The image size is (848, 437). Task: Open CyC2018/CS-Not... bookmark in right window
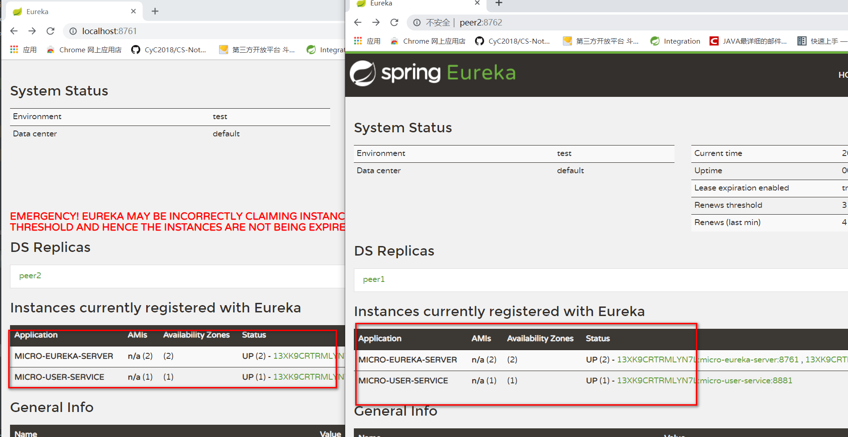pos(513,41)
